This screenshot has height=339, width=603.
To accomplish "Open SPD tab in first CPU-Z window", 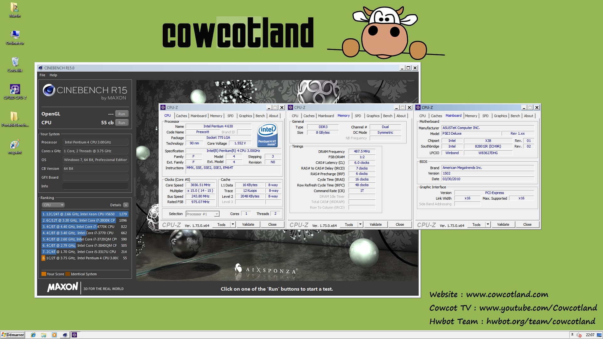I will coord(230,116).
